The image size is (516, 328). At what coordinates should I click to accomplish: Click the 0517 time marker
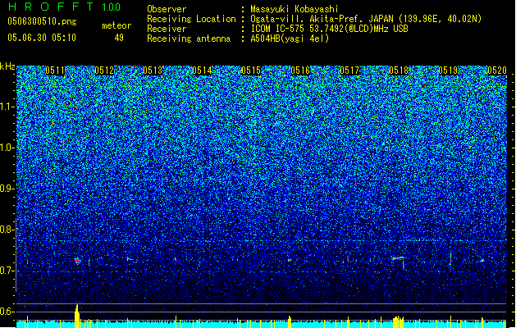[x=349, y=71]
